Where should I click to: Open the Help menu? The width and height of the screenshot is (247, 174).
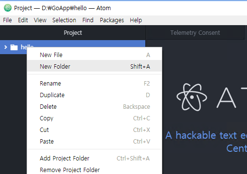coord(136,20)
